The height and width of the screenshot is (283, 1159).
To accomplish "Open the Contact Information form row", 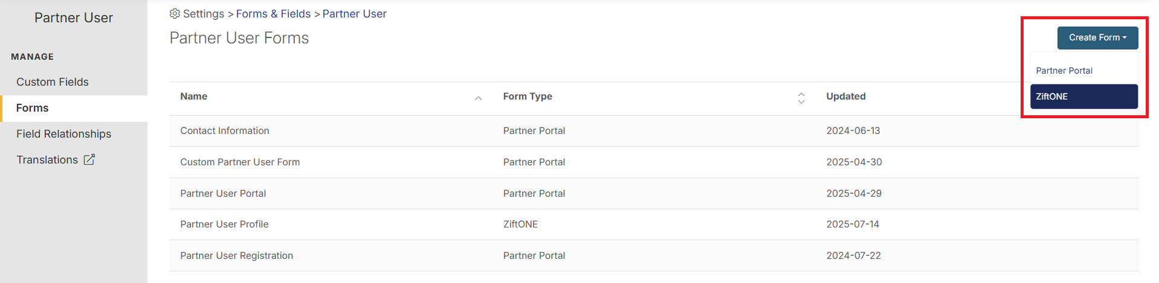I will click(x=653, y=131).
